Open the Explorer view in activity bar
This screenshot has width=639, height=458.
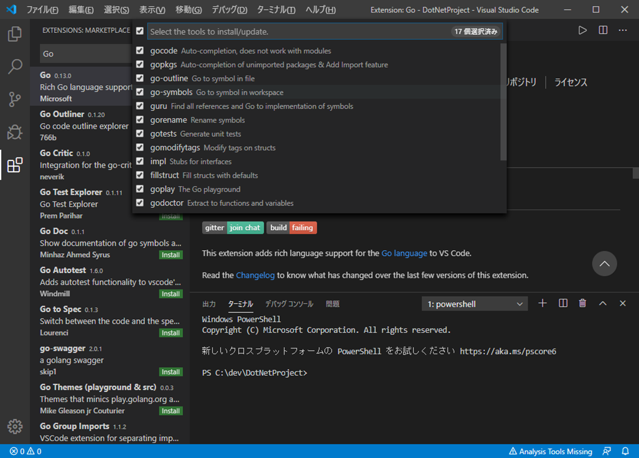15,34
